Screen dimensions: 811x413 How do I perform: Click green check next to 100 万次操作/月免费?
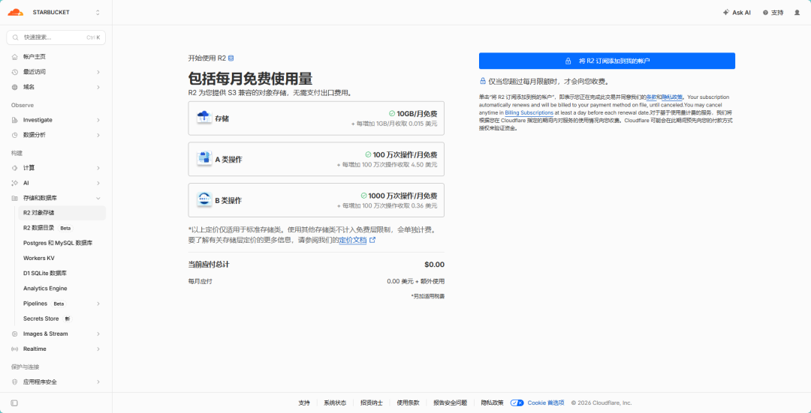368,154
